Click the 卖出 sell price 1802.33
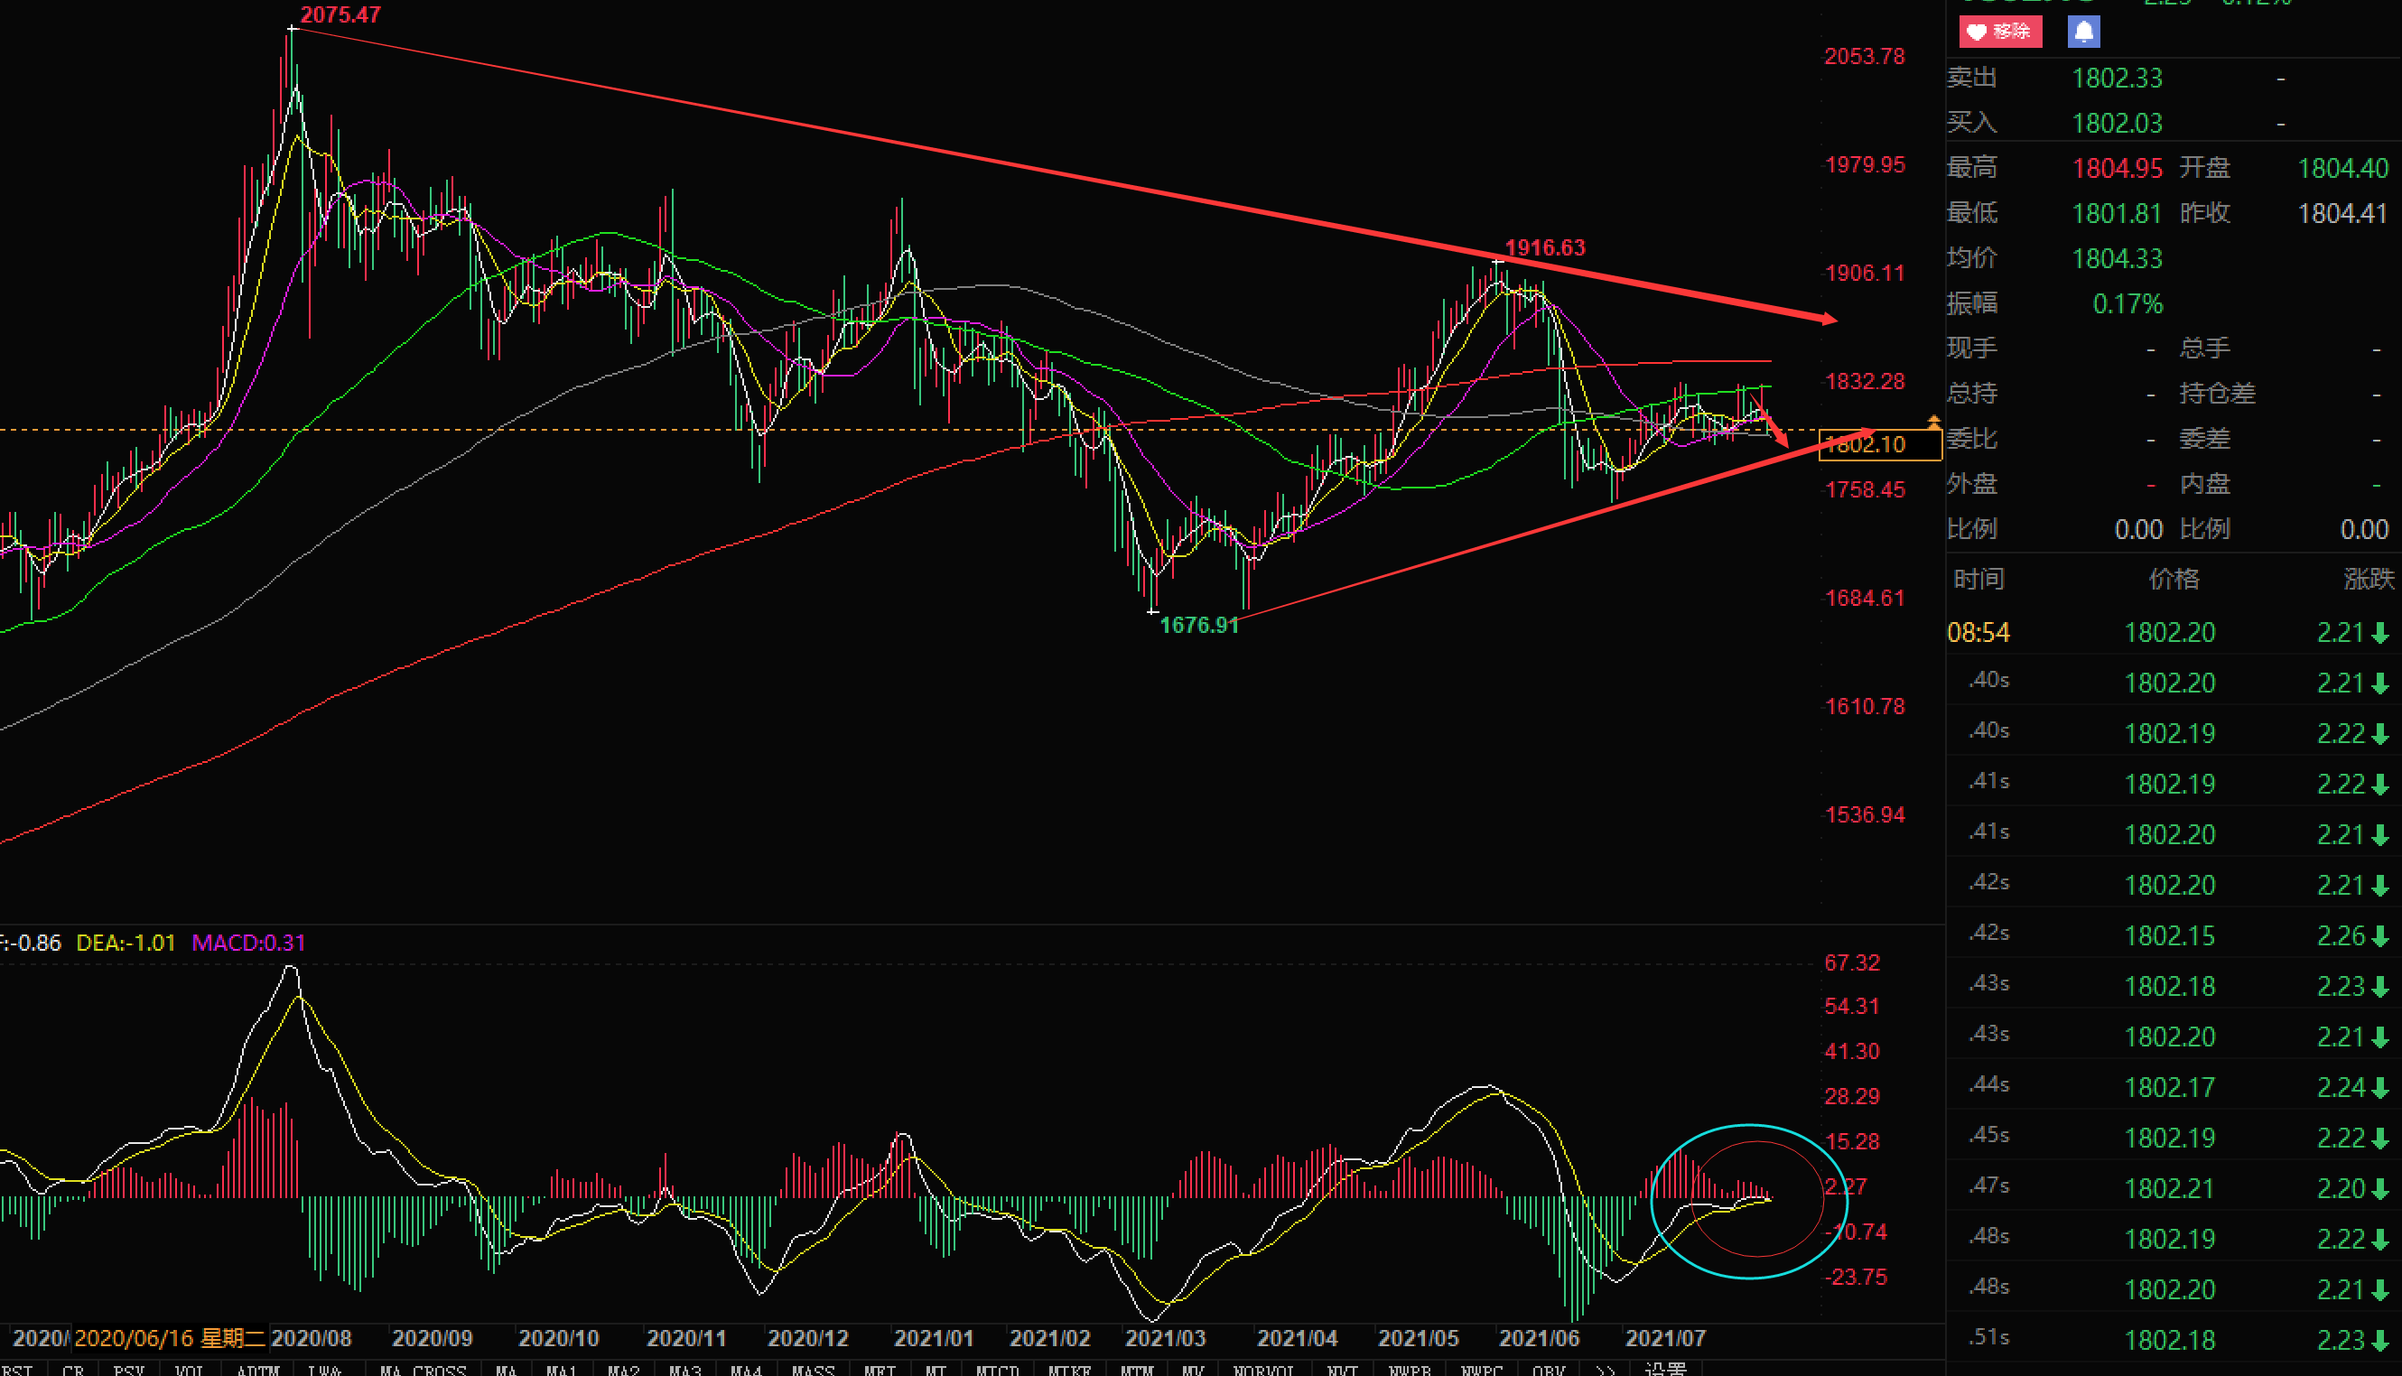The width and height of the screenshot is (2402, 1376). [x=2116, y=78]
